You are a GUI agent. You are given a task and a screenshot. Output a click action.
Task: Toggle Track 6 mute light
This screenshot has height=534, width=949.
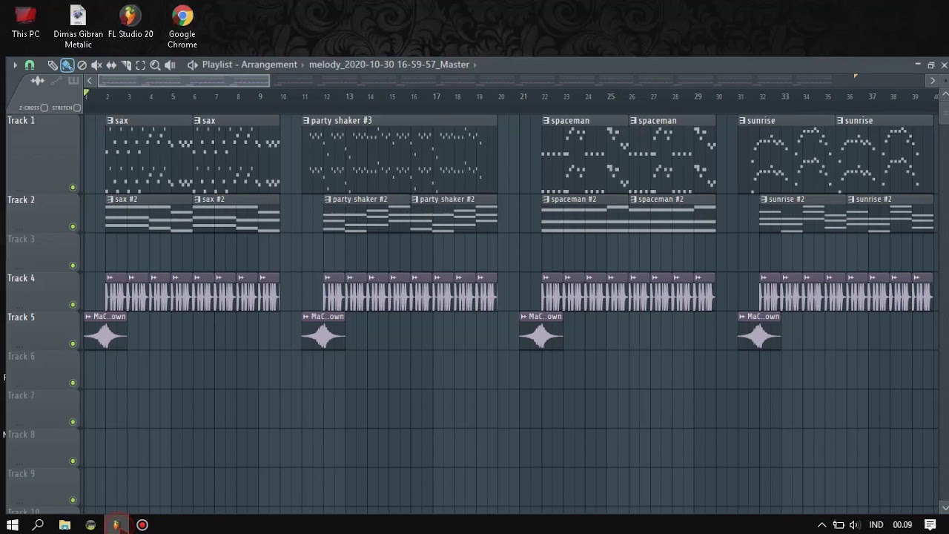click(x=73, y=383)
